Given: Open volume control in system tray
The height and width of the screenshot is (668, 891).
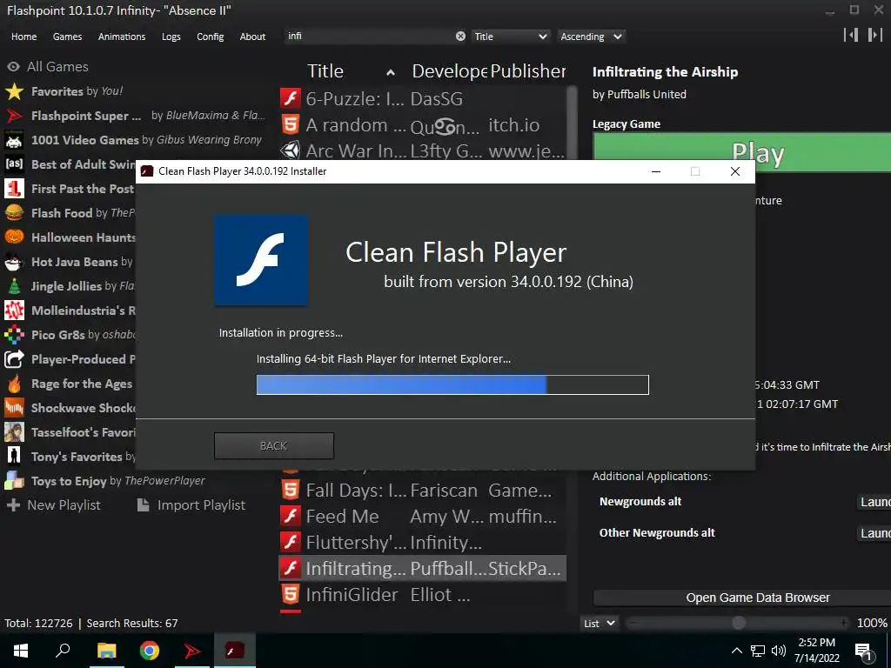Looking at the screenshot, I should (x=779, y=651).
